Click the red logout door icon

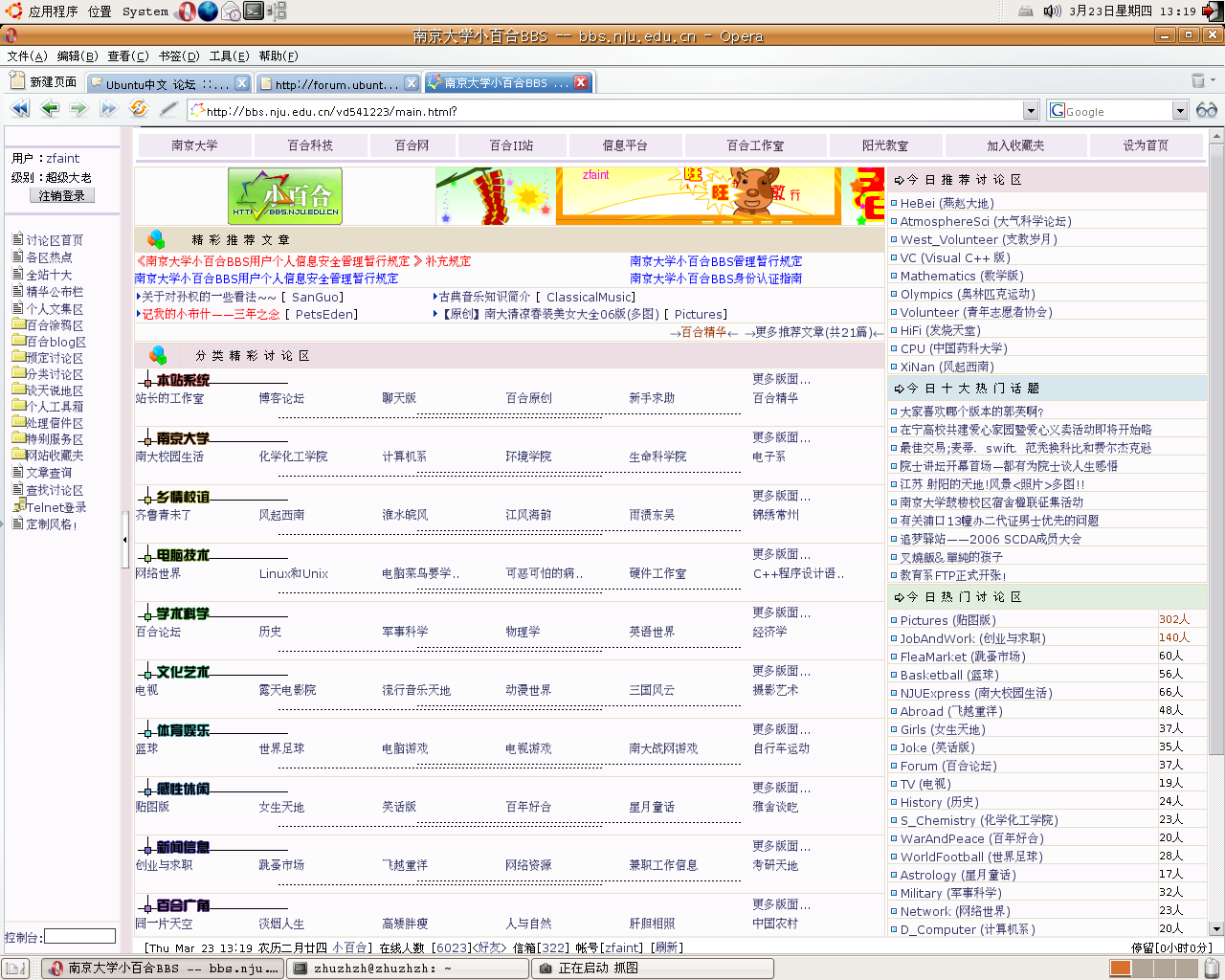pos(1212,11)
